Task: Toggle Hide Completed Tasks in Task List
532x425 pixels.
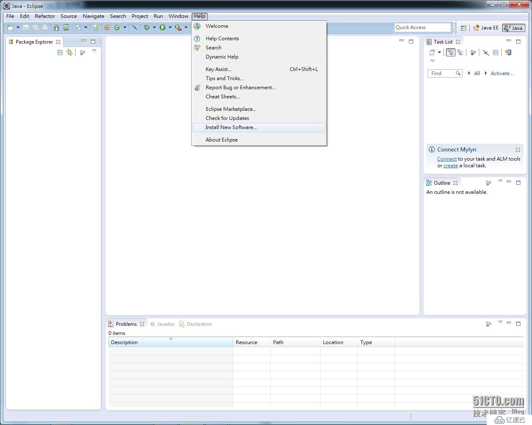Action: tap(486, 52)
